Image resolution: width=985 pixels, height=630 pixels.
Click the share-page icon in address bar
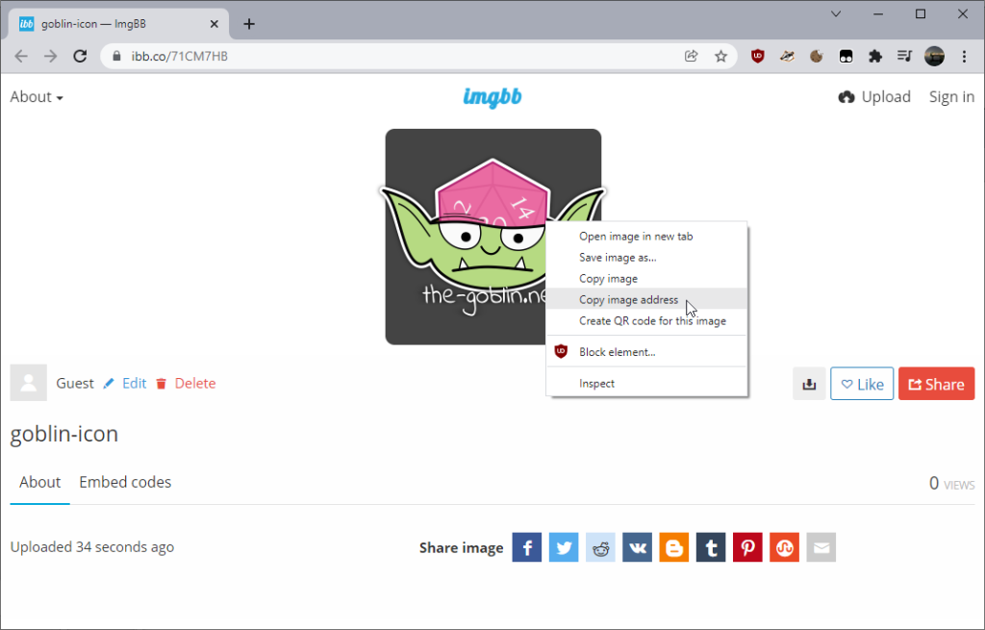691,56
